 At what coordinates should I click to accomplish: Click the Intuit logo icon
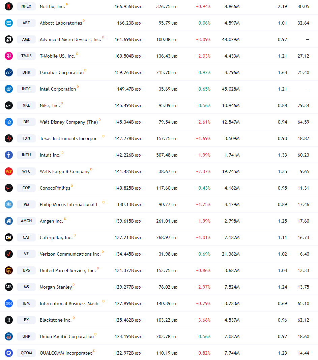9,155
